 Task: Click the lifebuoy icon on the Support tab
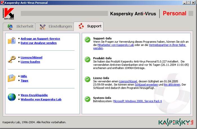pyautogui.click(x=81, y=26)
